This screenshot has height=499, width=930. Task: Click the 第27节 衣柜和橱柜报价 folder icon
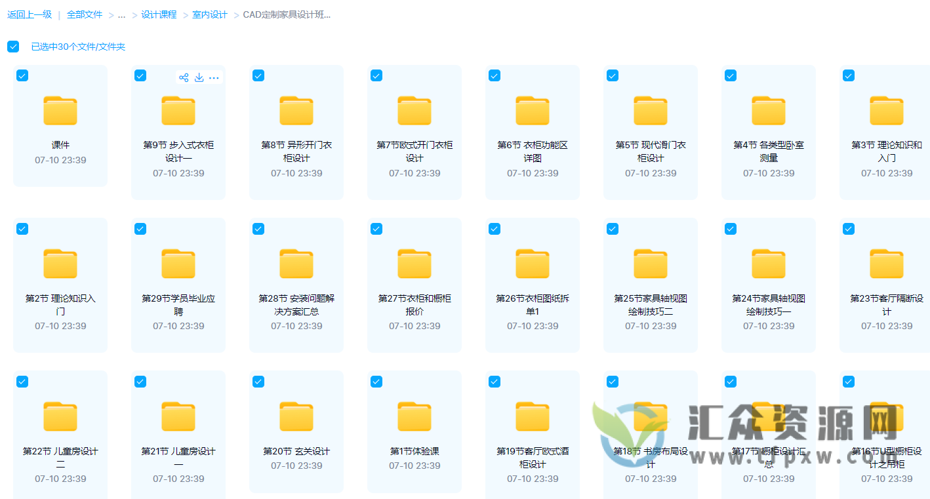[x=414, y=264]
